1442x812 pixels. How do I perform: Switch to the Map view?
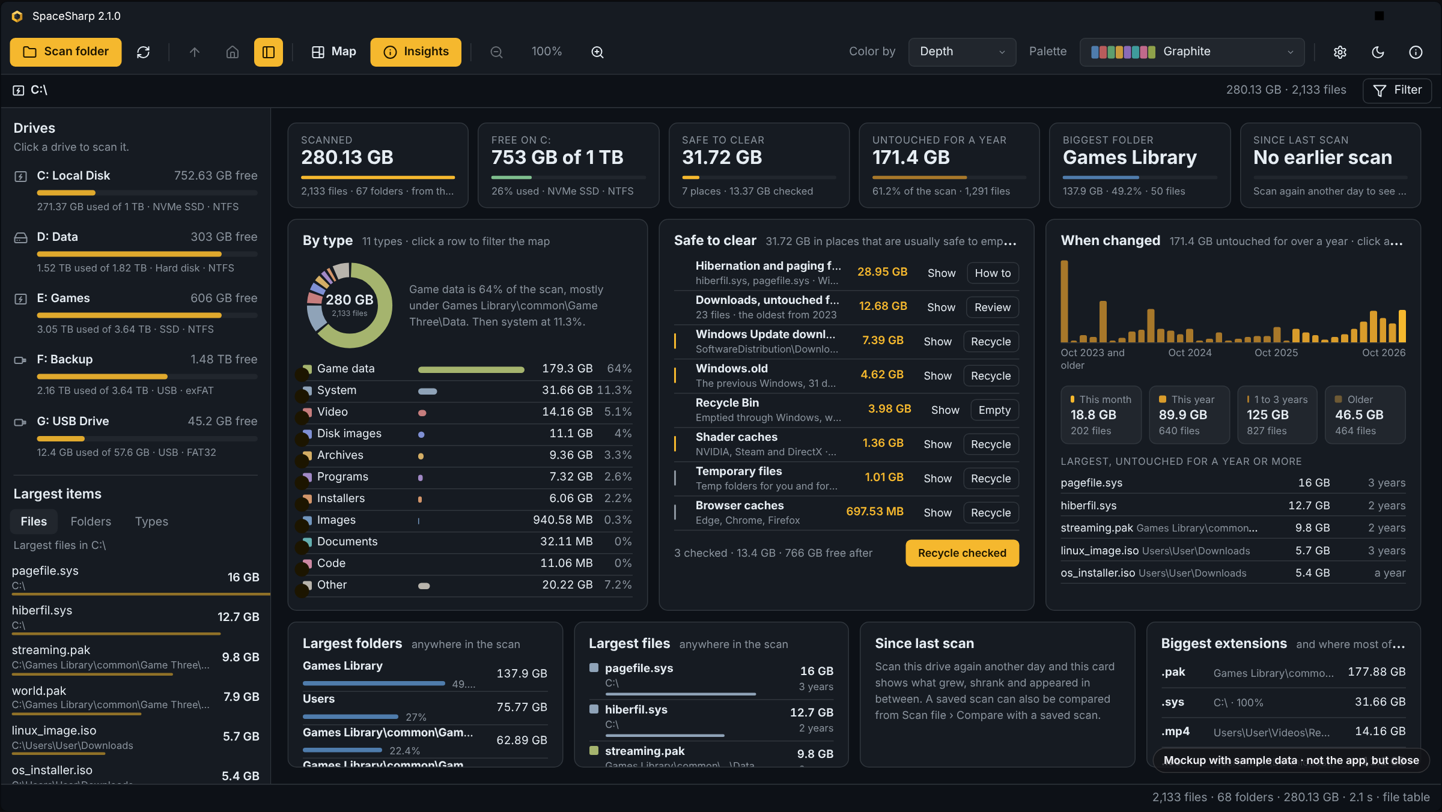333,52
